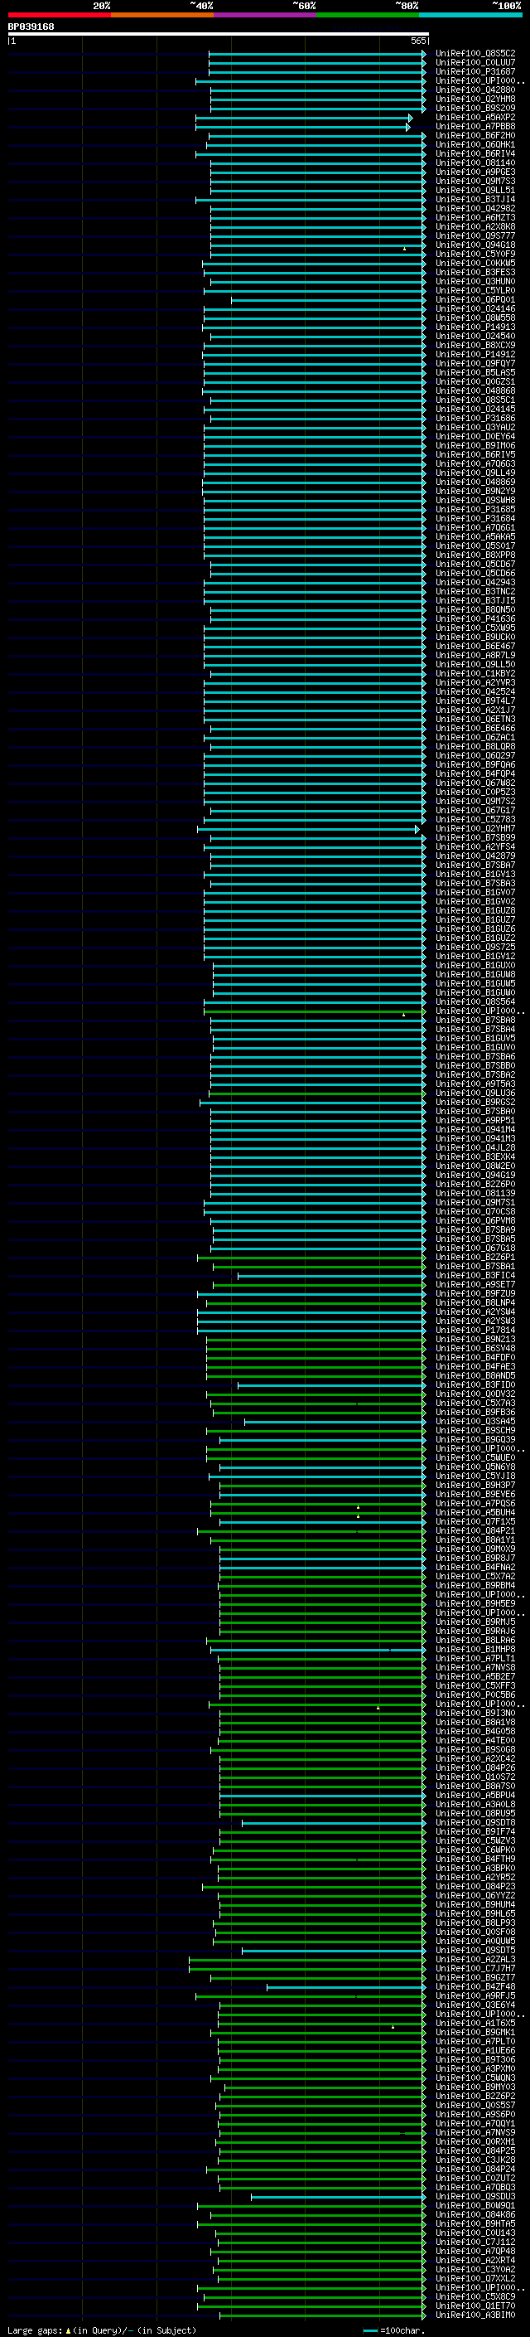Image resolution: width=530 pixels, height=2337 pixels.
Task: Select the cyan alignment bar for Q9SDT8
Action: tap(334, 1821)
